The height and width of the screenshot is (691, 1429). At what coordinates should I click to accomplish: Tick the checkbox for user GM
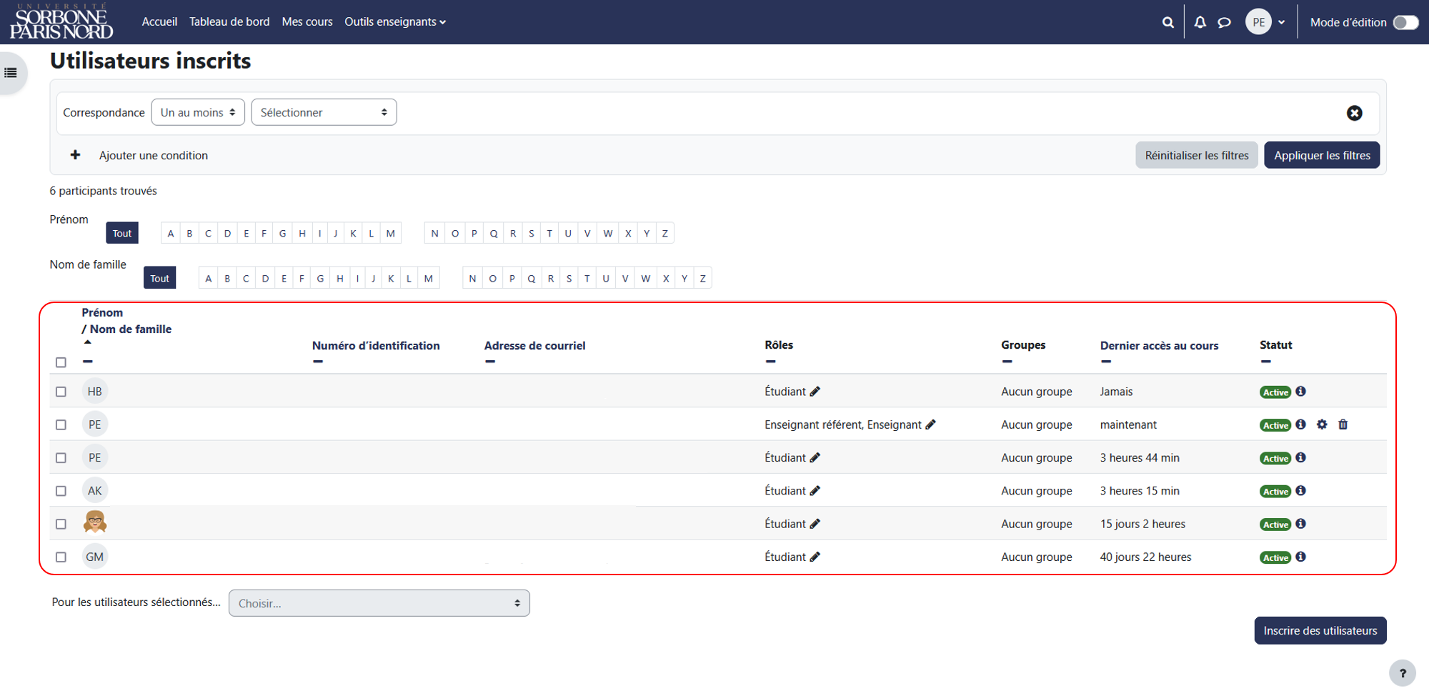point(61,557)
